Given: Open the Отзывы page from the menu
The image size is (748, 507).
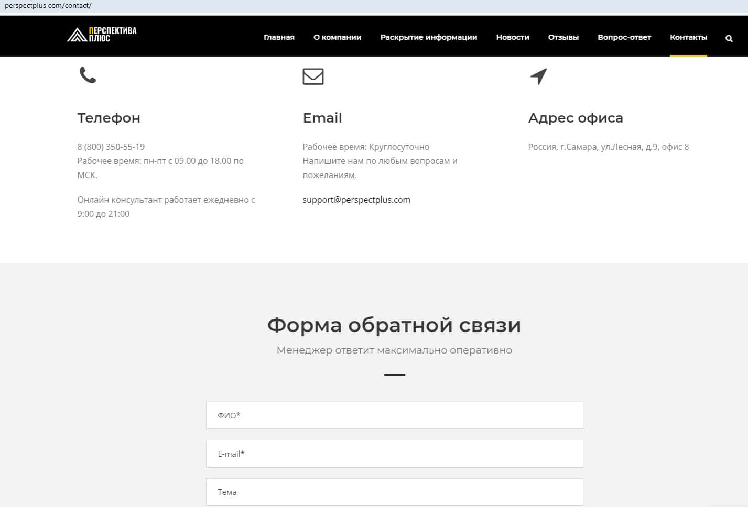Looking at the screenshot, I should coord(563,37).
